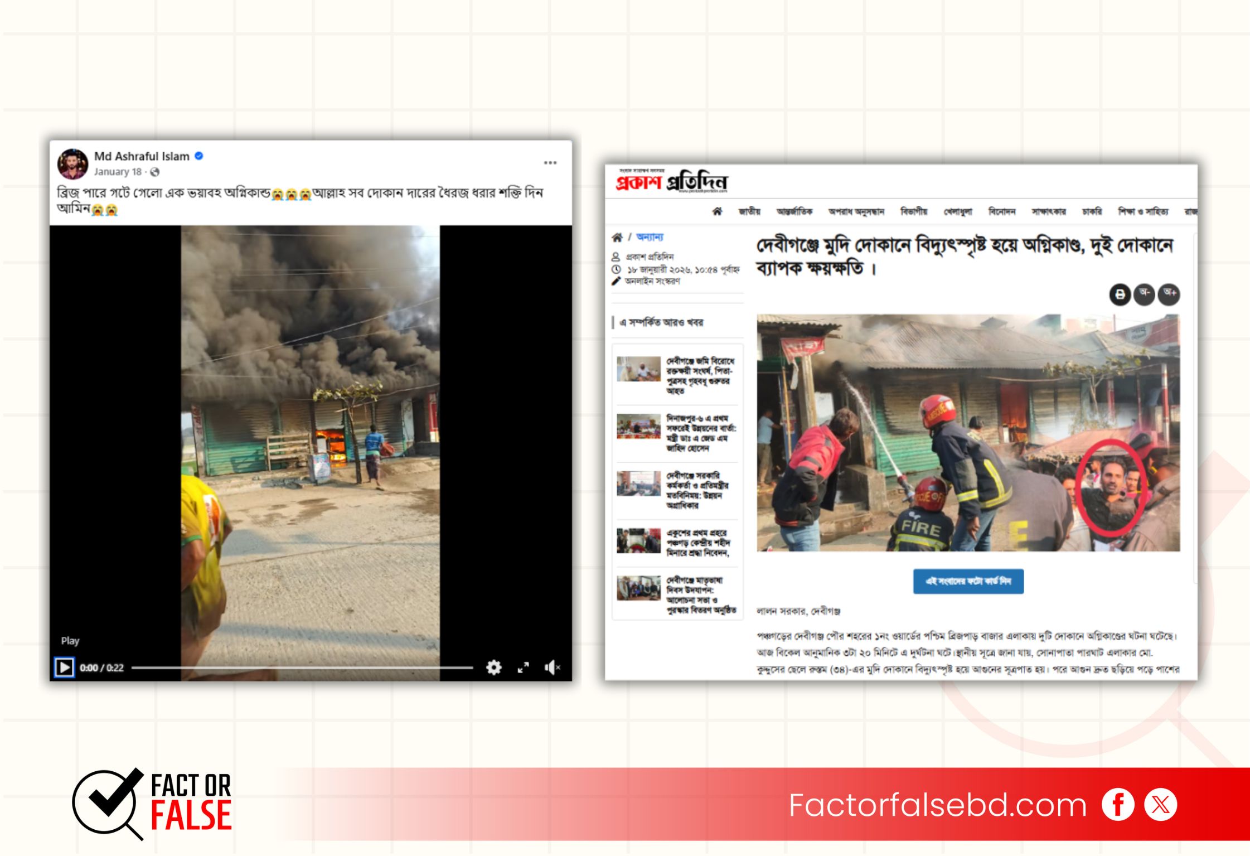Image resolution: width=1250 pixels, height=856 pixels.
Task: Open video settings gear icon
Action: (493, 667)
